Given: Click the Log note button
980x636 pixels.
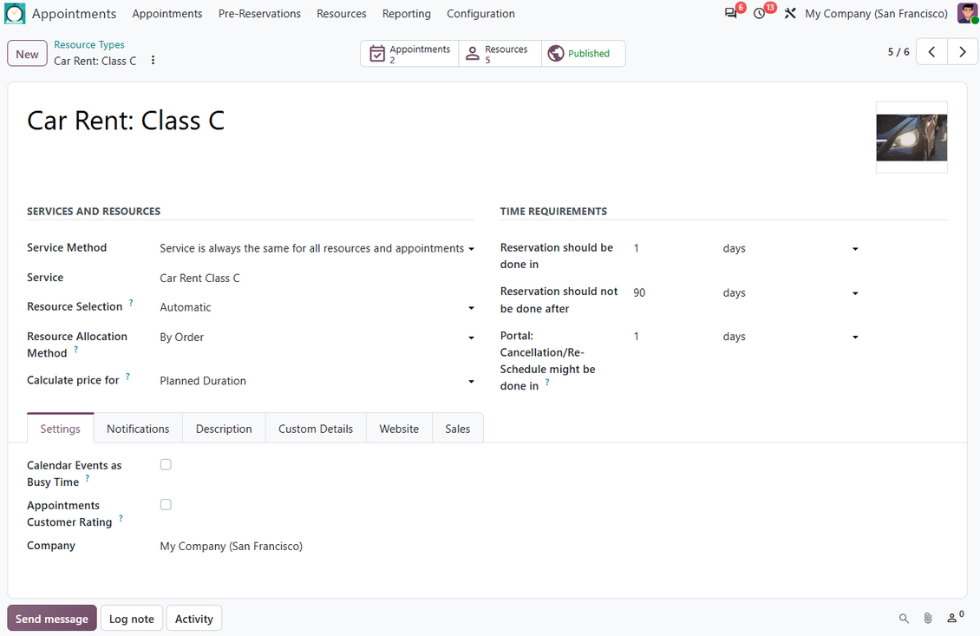Looking at the screenshot, I should [x=131, y=619].
